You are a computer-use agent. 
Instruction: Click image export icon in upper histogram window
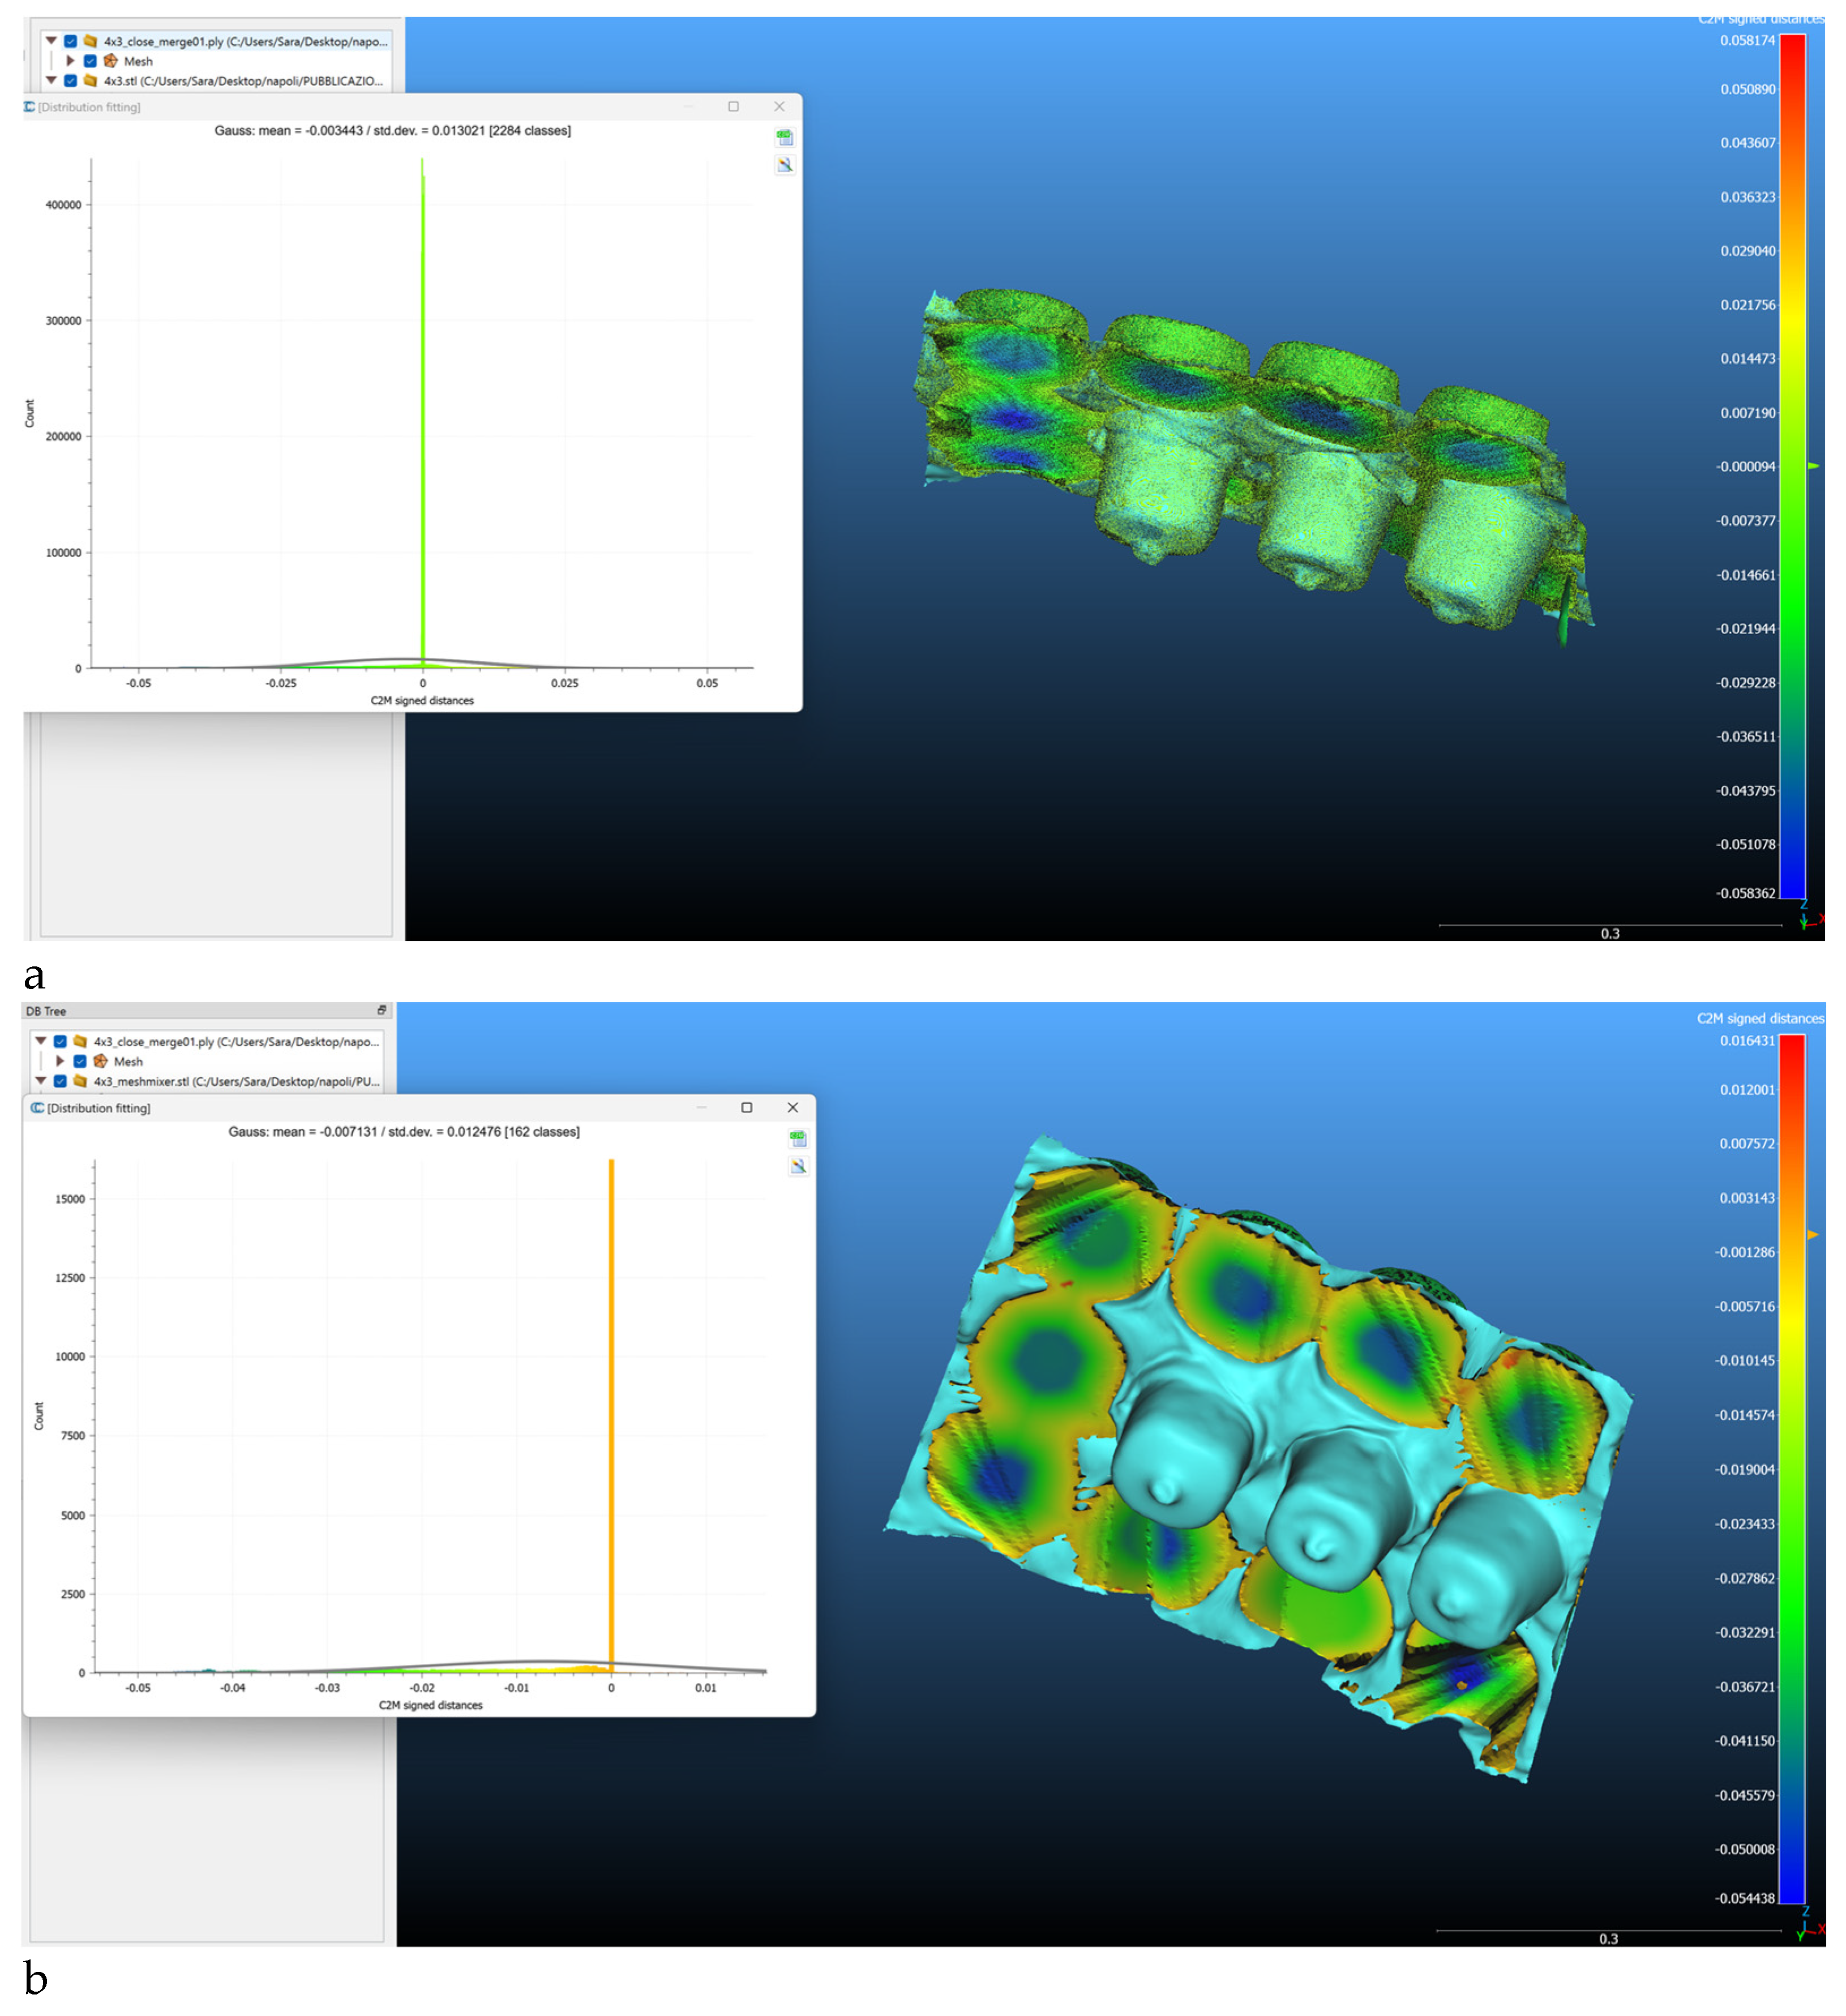click(784, 165)
